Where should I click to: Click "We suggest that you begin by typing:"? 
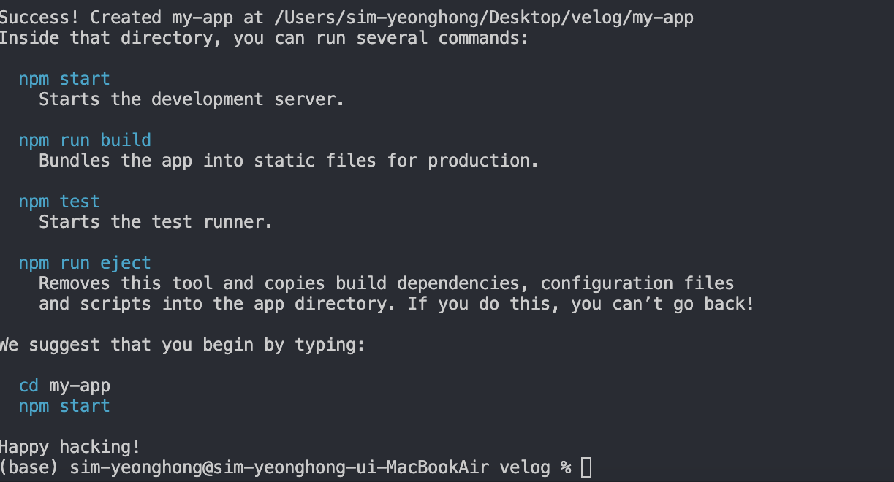182,345
